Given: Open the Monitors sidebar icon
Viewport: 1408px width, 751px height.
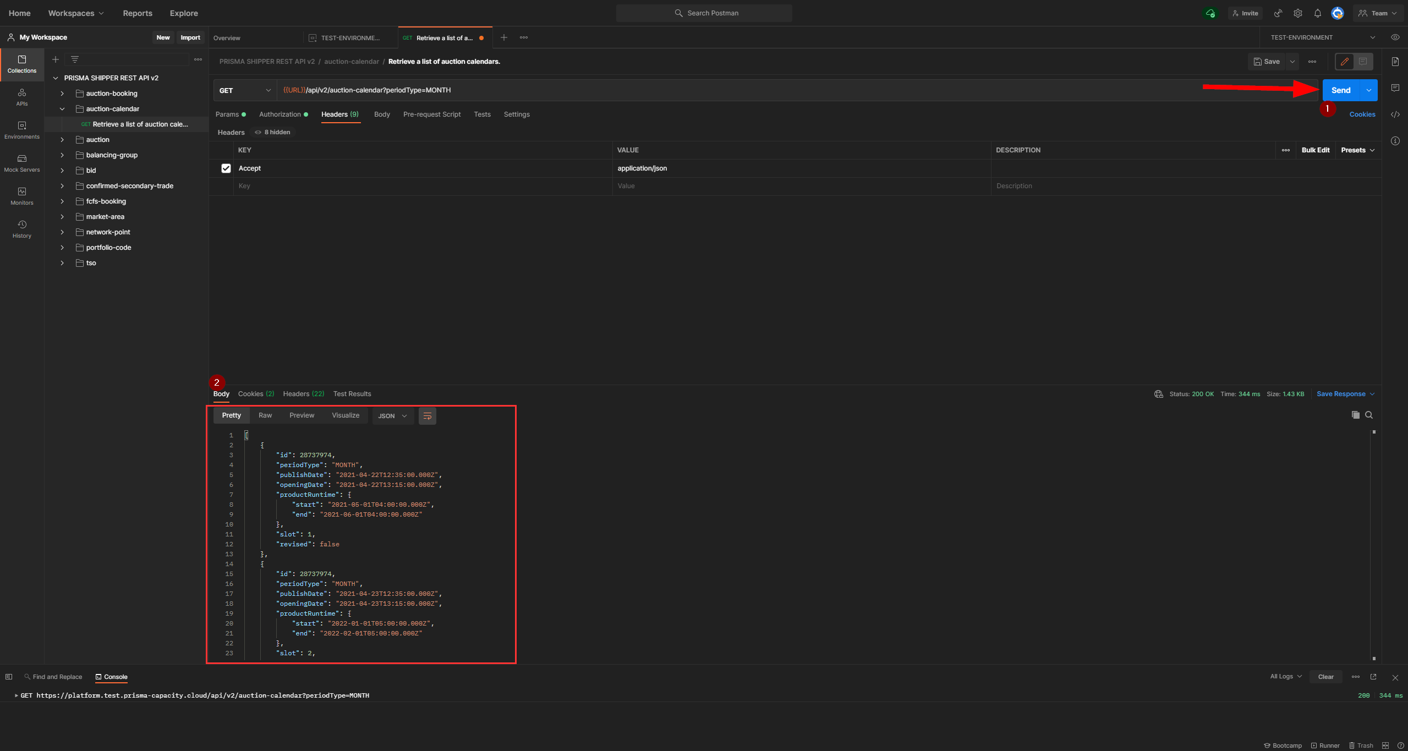Looking at the screenshot, I should (x=22, y=196).
